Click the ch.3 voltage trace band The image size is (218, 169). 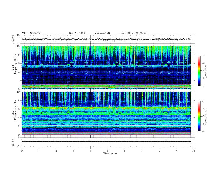(106, 141)
